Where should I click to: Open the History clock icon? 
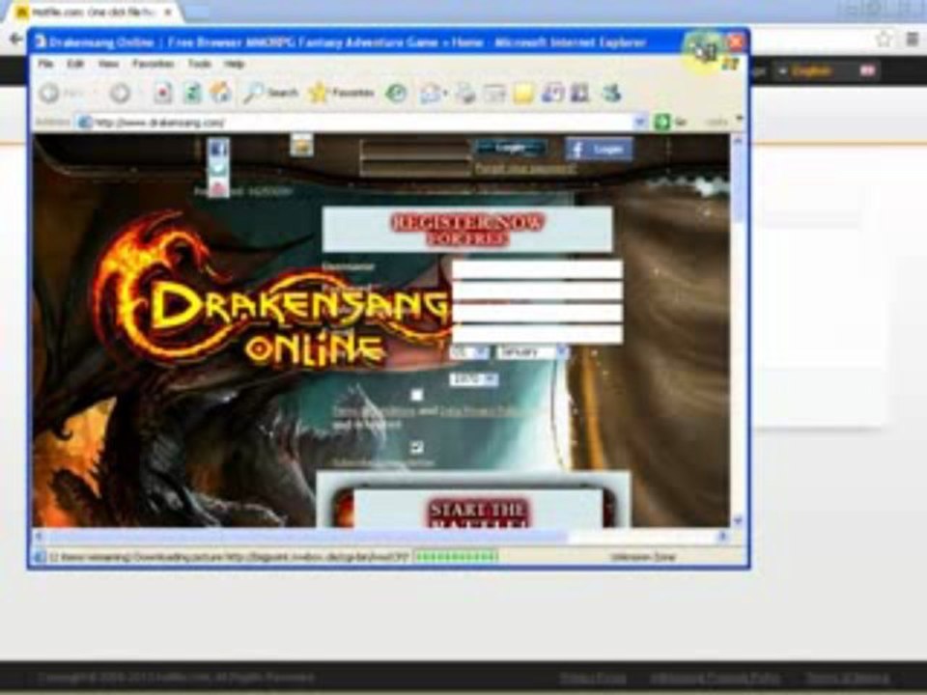coord(396,93)
